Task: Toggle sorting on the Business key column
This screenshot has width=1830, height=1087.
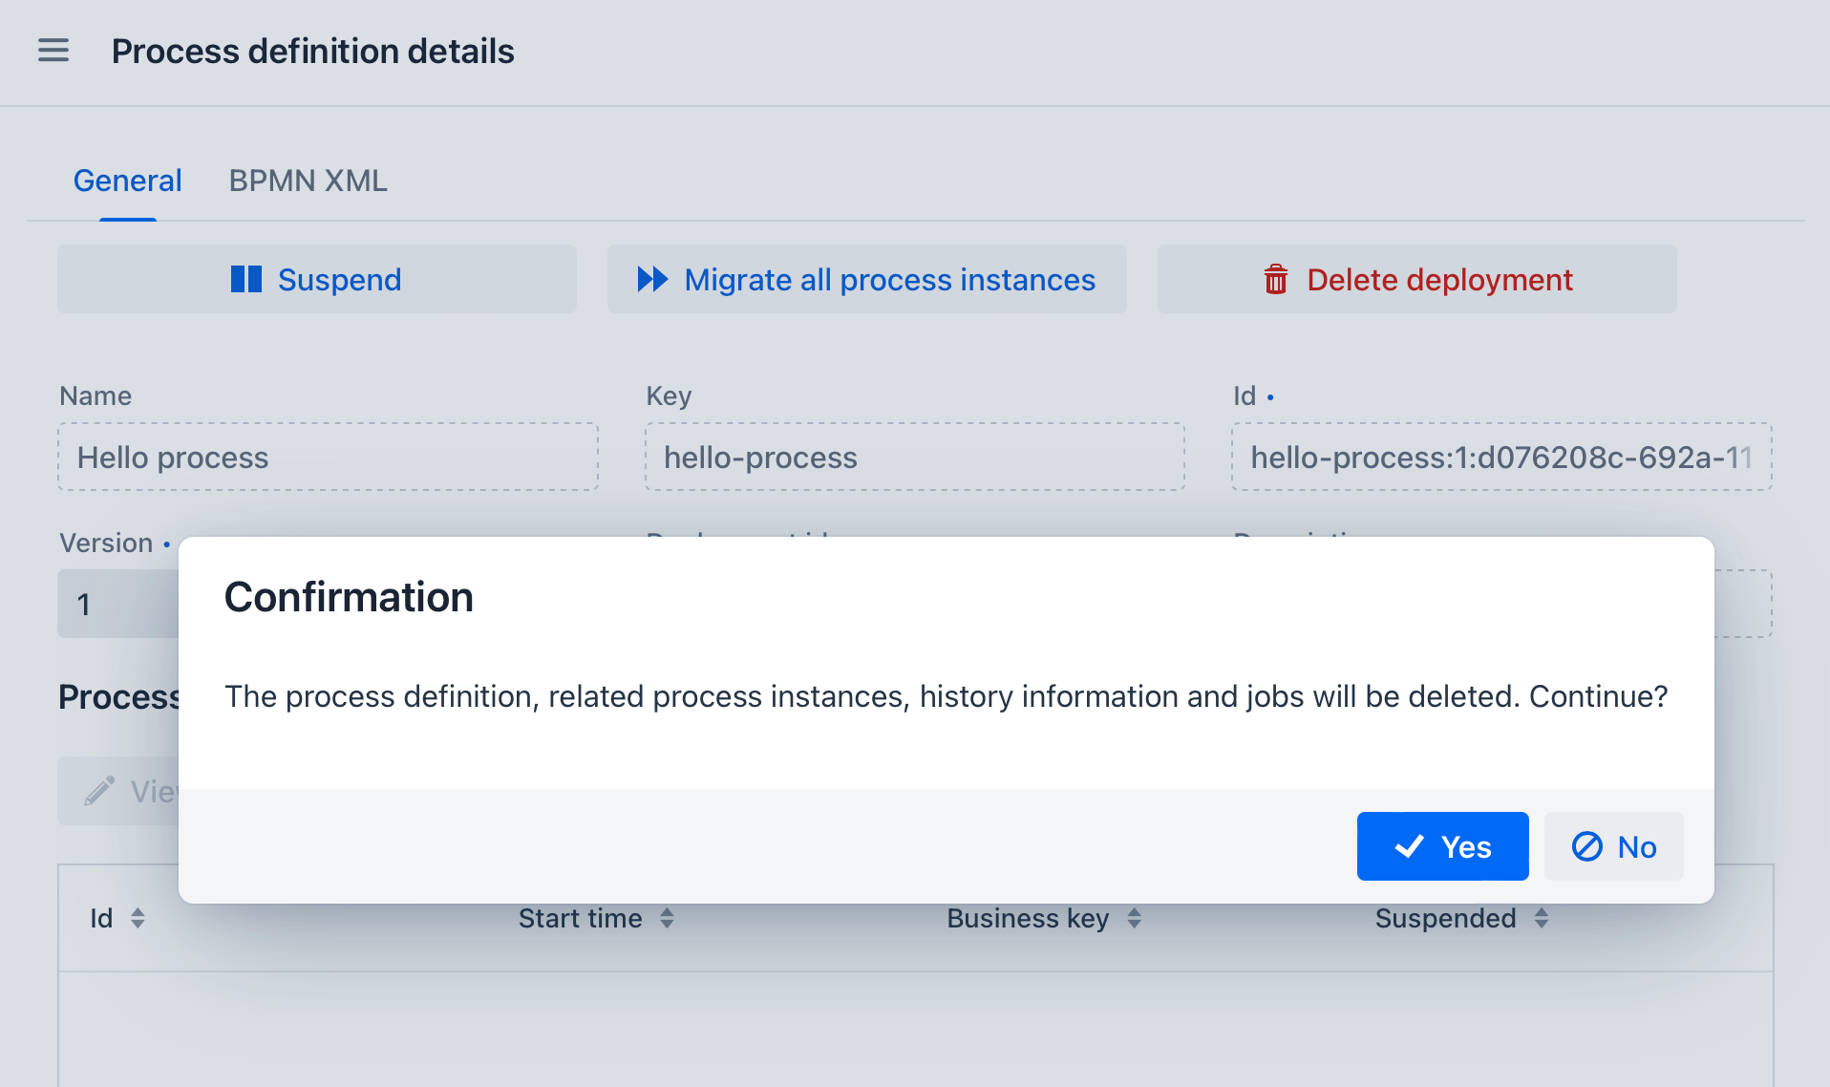Action: 1134,918
